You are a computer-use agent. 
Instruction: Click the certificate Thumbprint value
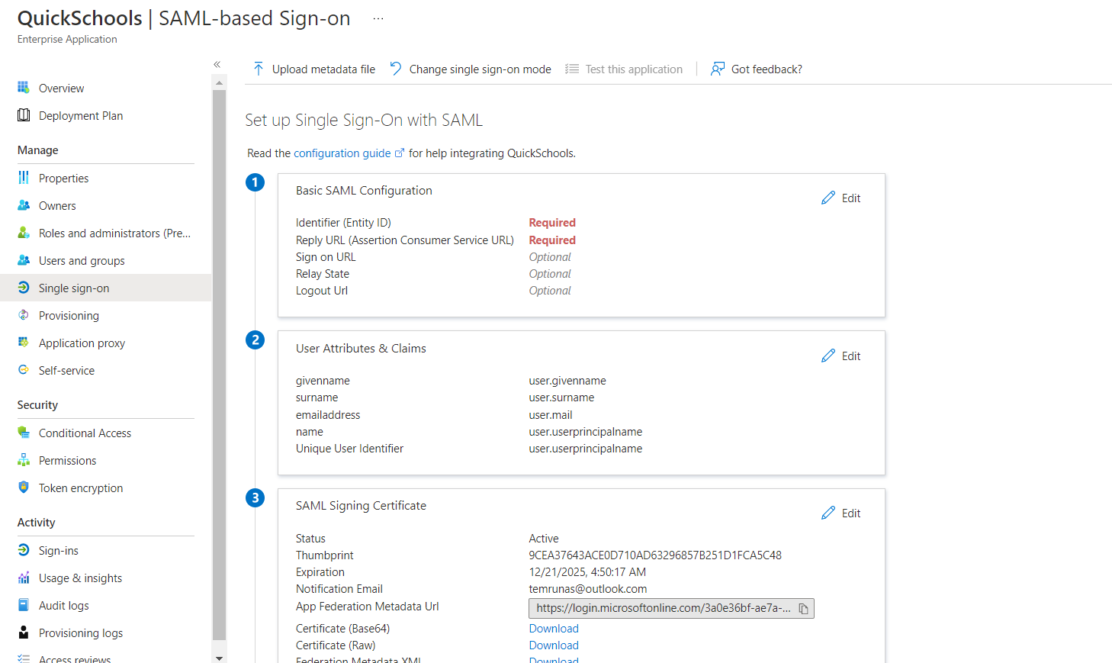coord(655,555)
